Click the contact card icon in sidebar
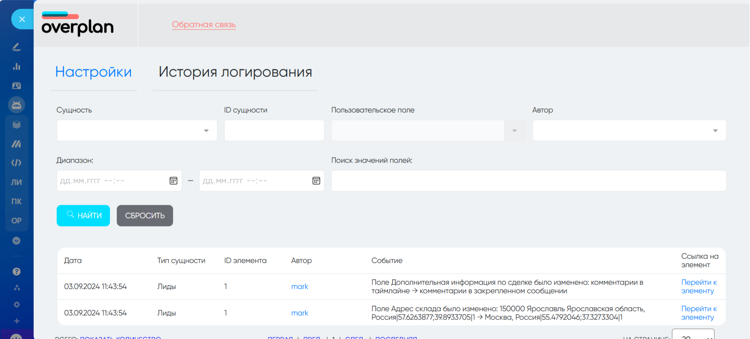The width and height of the screenshot is (750, 339). 17,86
